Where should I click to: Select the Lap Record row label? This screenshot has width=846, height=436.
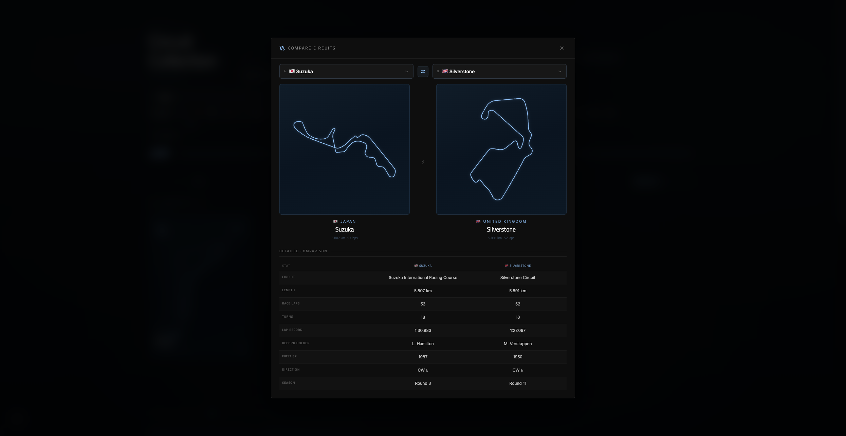tap(292, 330)
